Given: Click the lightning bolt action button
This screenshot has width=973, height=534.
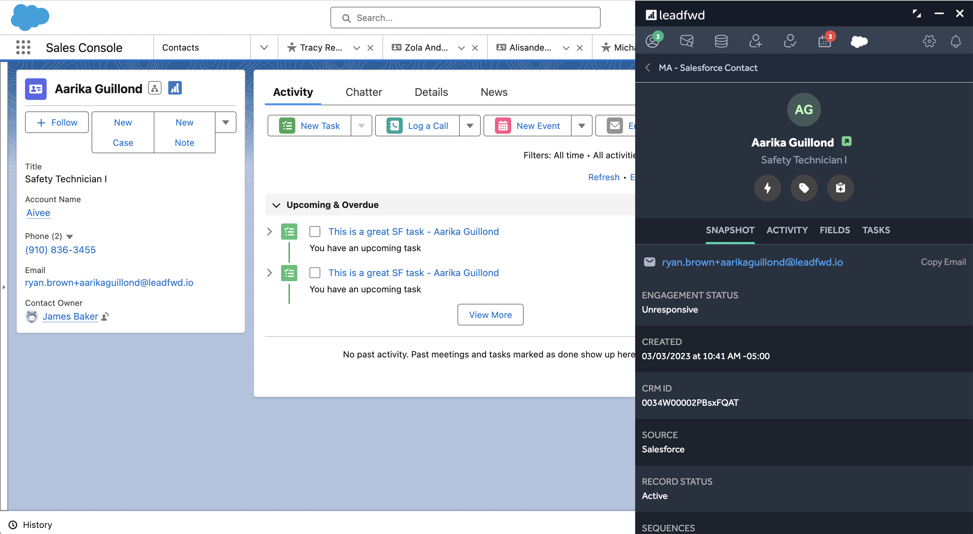Looking at the screenshot, I should click(x=768, y=188).
